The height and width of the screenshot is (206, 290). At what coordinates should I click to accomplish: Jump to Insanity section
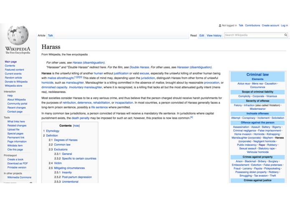pyautogui.click(x=67, y=173)
